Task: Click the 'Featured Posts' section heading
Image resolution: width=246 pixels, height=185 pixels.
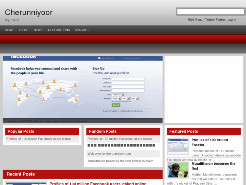Action: [183, 131]
